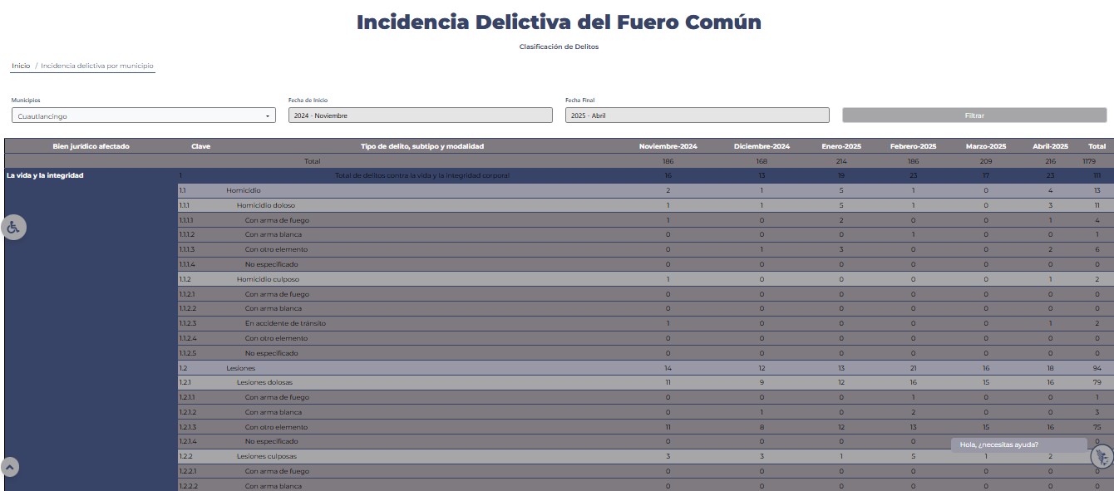Open the accessibility options wheelchair icon
The image size is (1114, 491).
tap(14, 228)
